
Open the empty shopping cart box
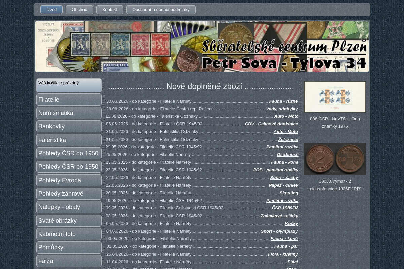tap(69, 85)
